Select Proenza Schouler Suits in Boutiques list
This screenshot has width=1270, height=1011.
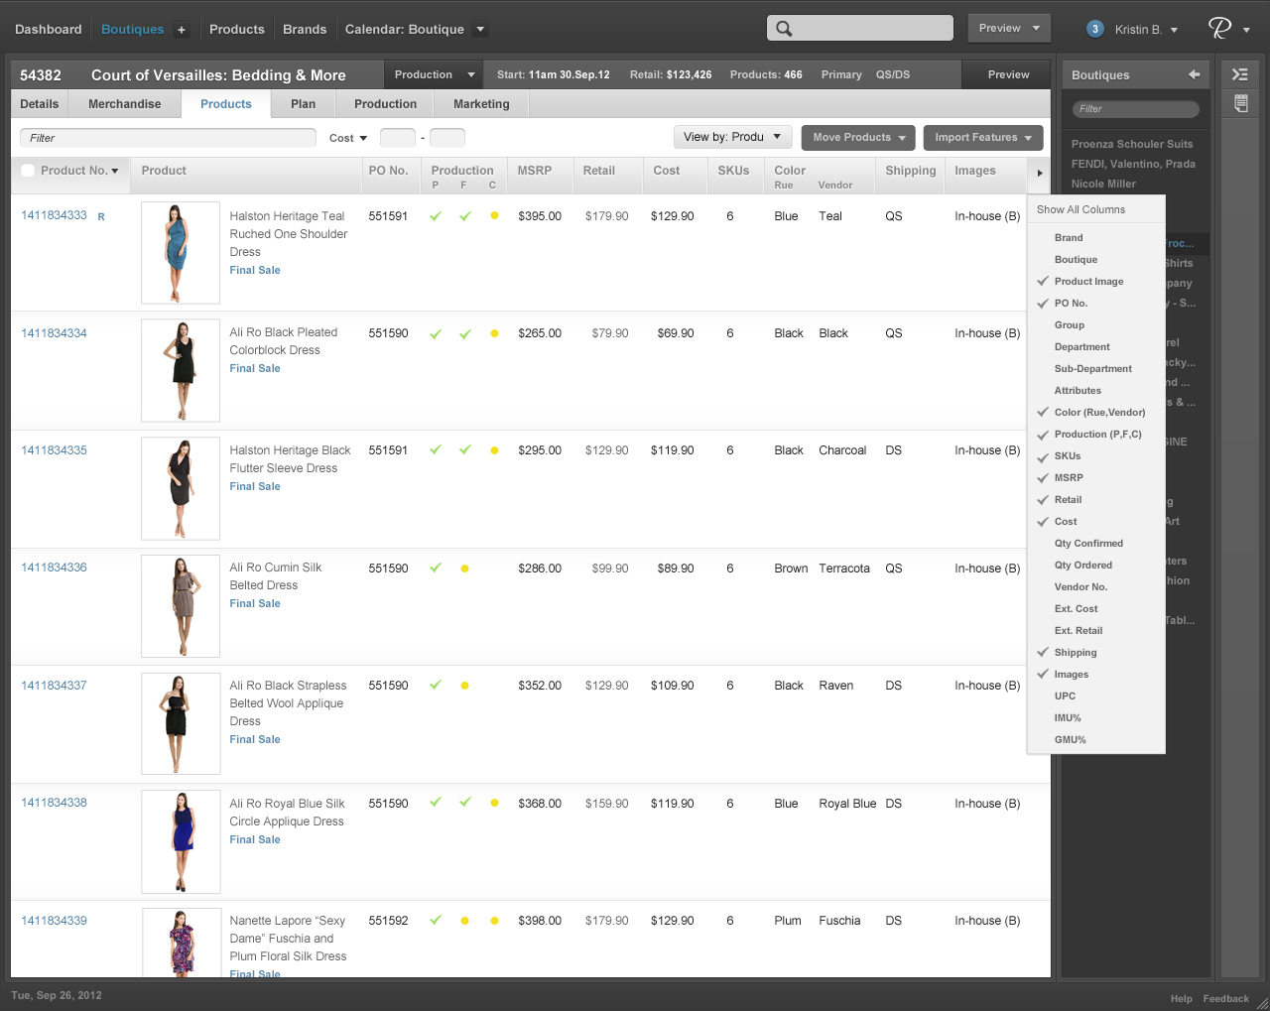tap(1132, 144)
